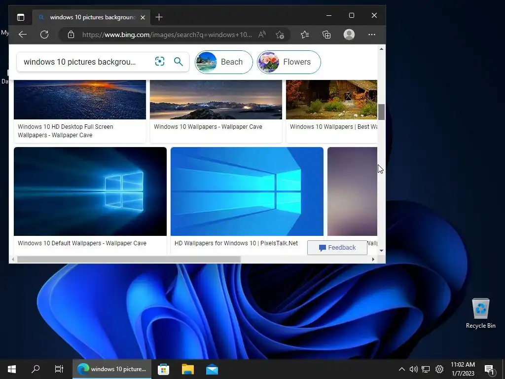This screenshot has height=379, width=505.
Task: Send Feedback via Feedback button
Action: click(337, 248)
